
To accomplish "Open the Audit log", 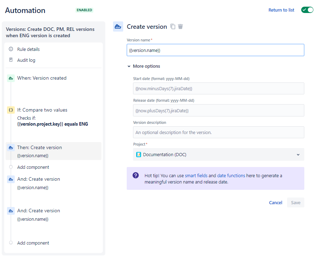I will (x=26, y=60).
